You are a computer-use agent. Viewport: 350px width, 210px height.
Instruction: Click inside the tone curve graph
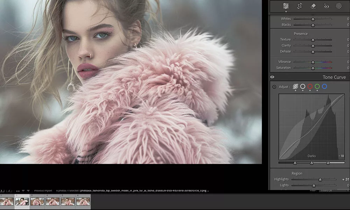[x=311, y=126]
